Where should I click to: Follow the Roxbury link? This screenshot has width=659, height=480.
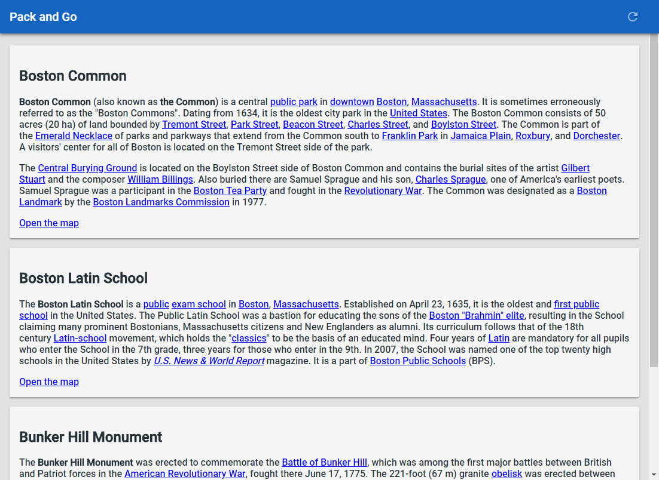pyautogui.click(x=533, y=136)
